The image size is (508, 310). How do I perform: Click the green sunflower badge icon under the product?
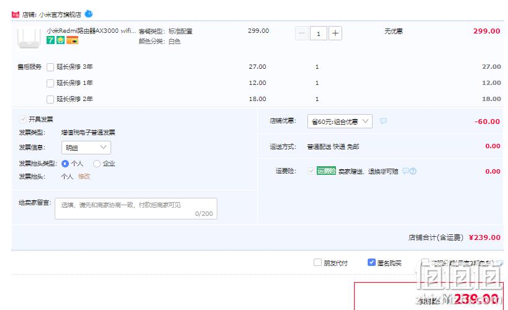[x=61, y=40]
